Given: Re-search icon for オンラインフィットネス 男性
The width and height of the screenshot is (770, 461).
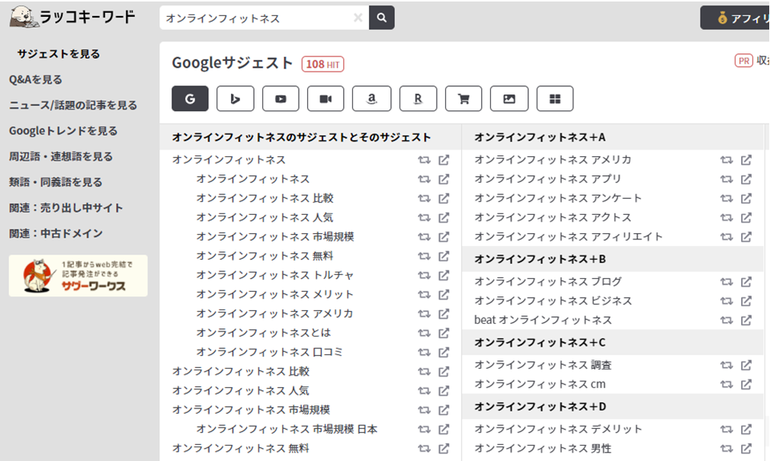Looking at the screenshot, I should pos(727,448).
